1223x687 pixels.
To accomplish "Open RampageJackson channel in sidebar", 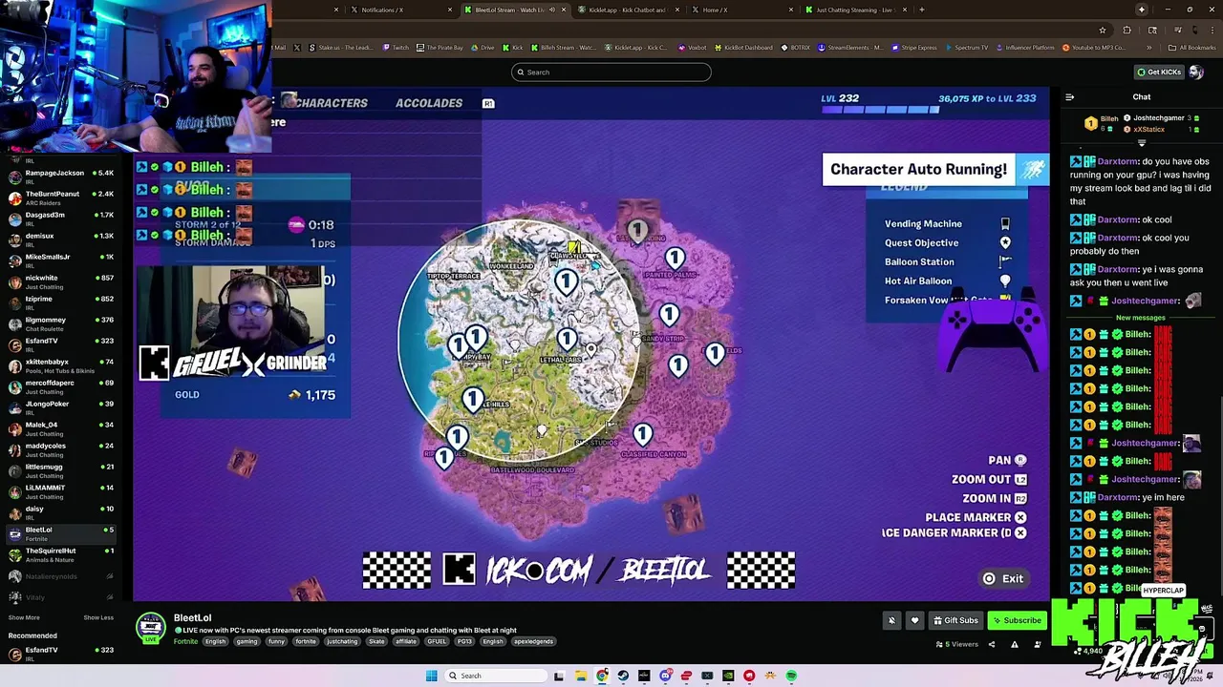I will pos(59,176).
